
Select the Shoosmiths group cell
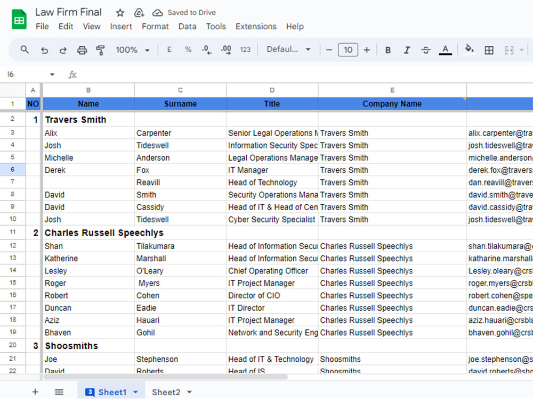pos(88,346)
